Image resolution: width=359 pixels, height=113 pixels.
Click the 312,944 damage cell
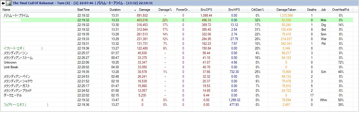(x=142, y=30)
